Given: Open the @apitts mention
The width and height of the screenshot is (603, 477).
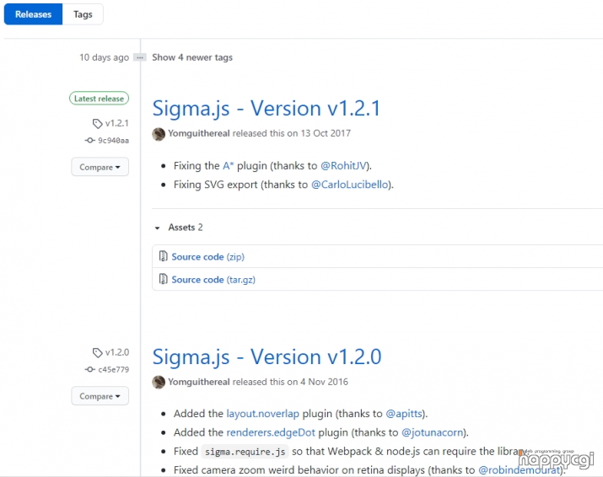Looking at the screenshot, I should pos(404,414).
